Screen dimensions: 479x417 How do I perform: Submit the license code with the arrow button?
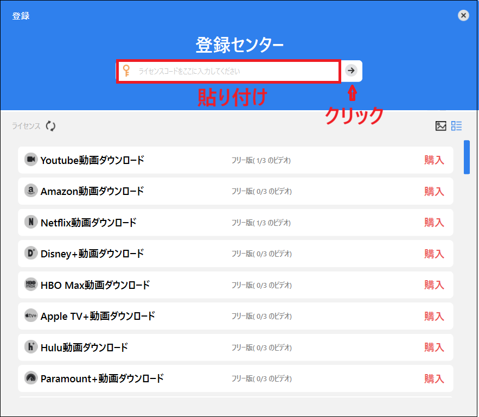[351, 71]
